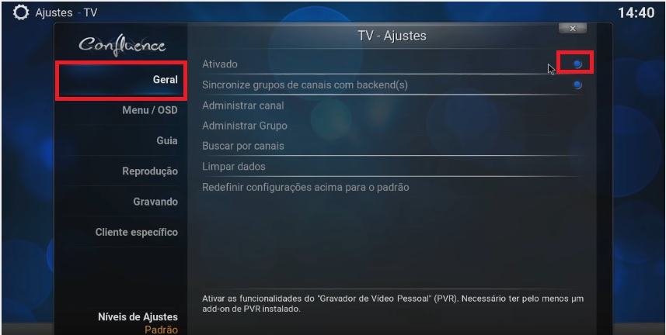Click Buscar por canais
Viewport: 666px width, 335px height.
point(392,147)
